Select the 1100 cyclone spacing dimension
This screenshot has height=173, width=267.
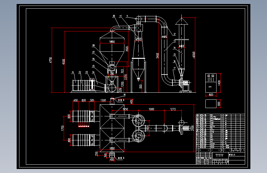(148, 128)
